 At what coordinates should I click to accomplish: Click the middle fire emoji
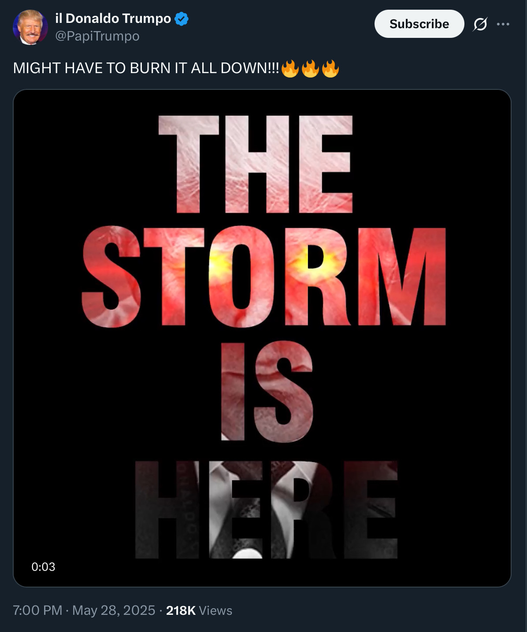pos(310,68)
